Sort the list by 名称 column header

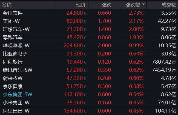coord(7,5)
